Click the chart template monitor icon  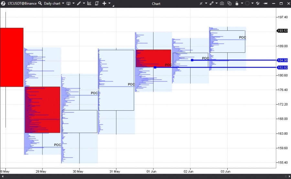click(x=69, y=3)
